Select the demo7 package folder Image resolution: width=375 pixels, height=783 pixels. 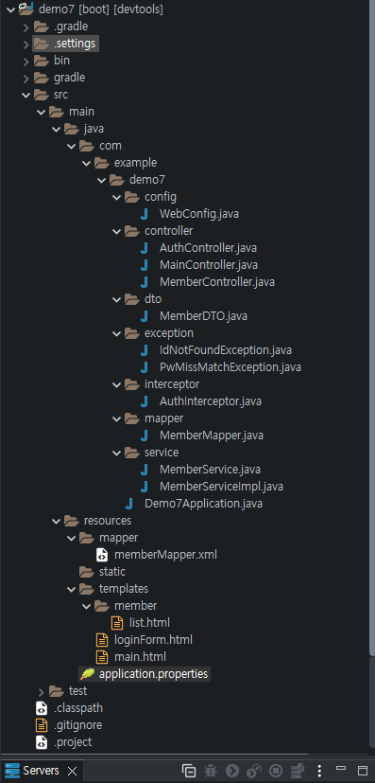coord(147,180)
